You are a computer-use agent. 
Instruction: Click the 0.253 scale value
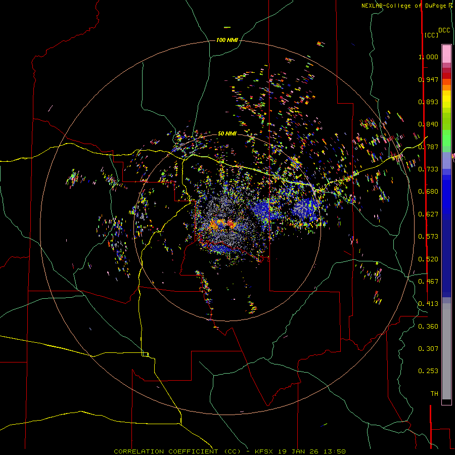click(x=428, y=371)
